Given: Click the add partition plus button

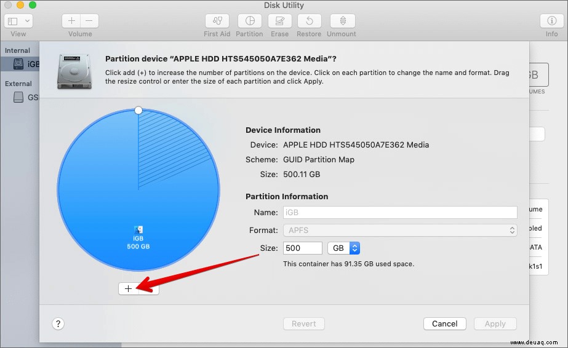Looking at the screenshot, I should pyautogui.click(x=128, y=289).
